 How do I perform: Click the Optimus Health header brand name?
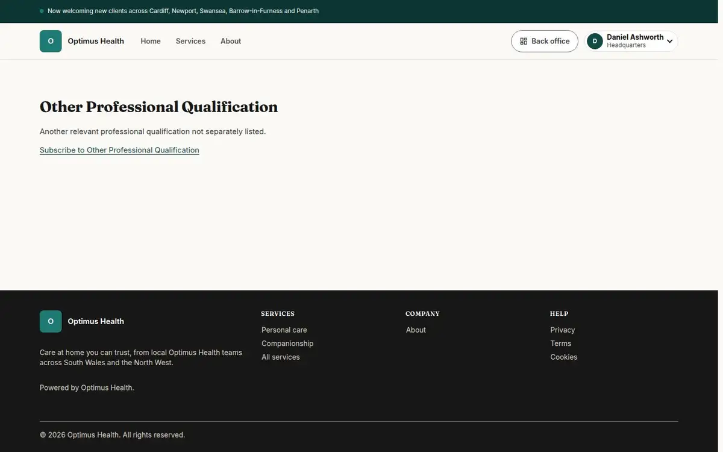pyautogui.click(x=96, y=41)
